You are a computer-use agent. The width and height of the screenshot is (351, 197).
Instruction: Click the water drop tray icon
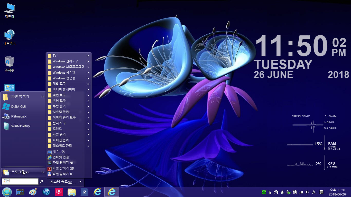[x=282, y=192]
